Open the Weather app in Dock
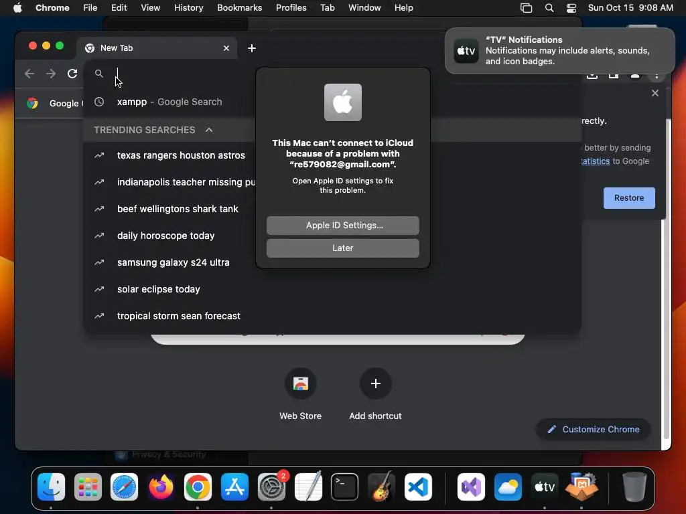The height and width of the screenshot is (514, 686). pos(508,487)
